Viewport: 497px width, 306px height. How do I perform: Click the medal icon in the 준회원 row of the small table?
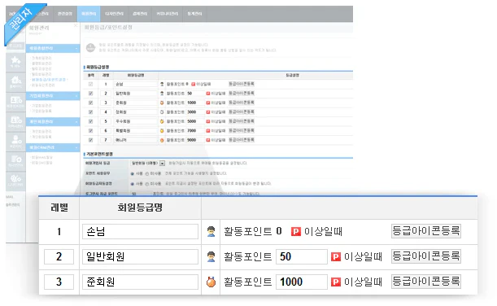pyautogui.click(x=162, y=103)
